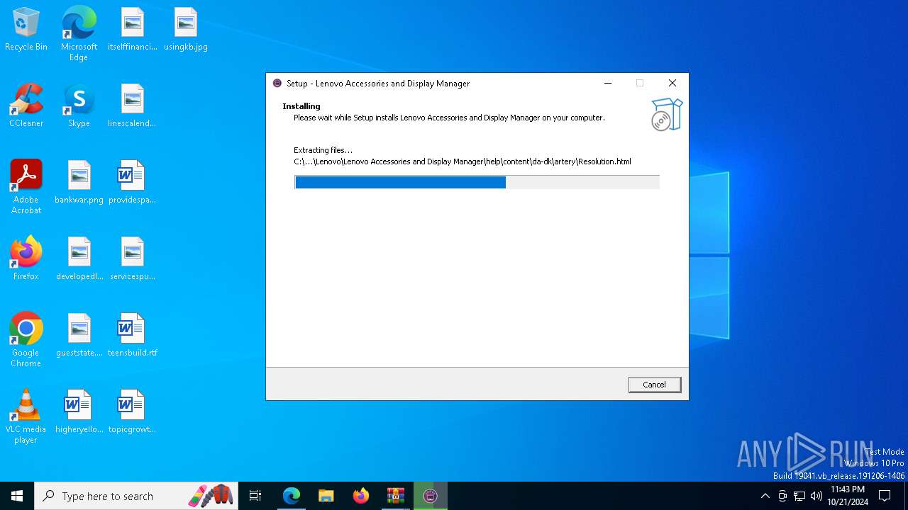Click the taskbar search box
Viewport: 908px width, 510px height.
136,496
